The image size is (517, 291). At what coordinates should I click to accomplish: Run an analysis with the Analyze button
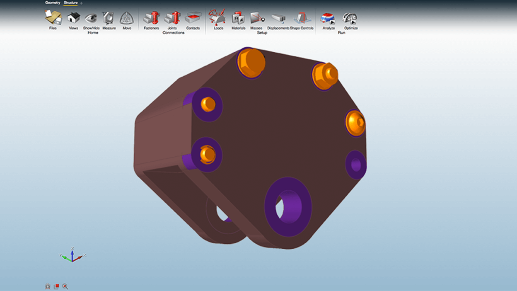click(326, 17)
